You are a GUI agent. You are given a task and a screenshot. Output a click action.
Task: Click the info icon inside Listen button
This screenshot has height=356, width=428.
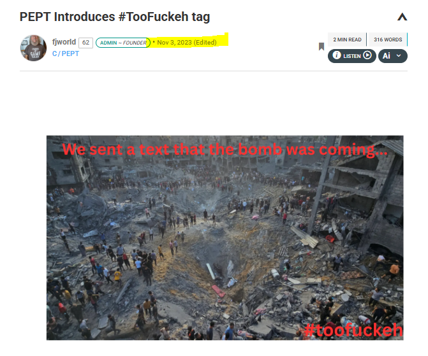click(x=337, y=55)
